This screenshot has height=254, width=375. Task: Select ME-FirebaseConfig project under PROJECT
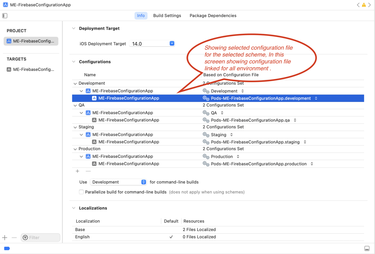31,41
